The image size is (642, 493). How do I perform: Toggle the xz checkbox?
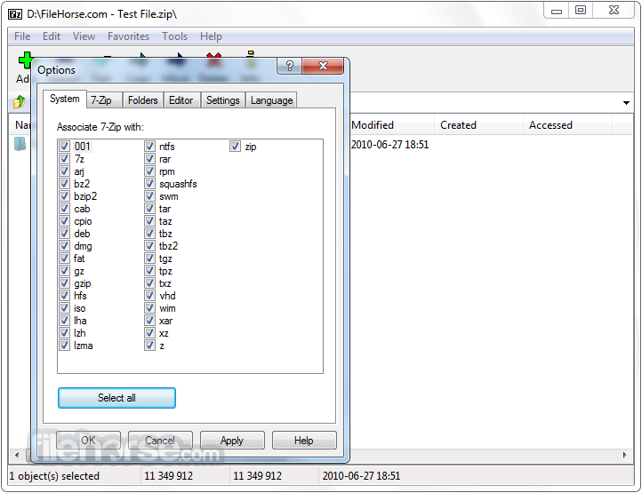tap(150, 333)
